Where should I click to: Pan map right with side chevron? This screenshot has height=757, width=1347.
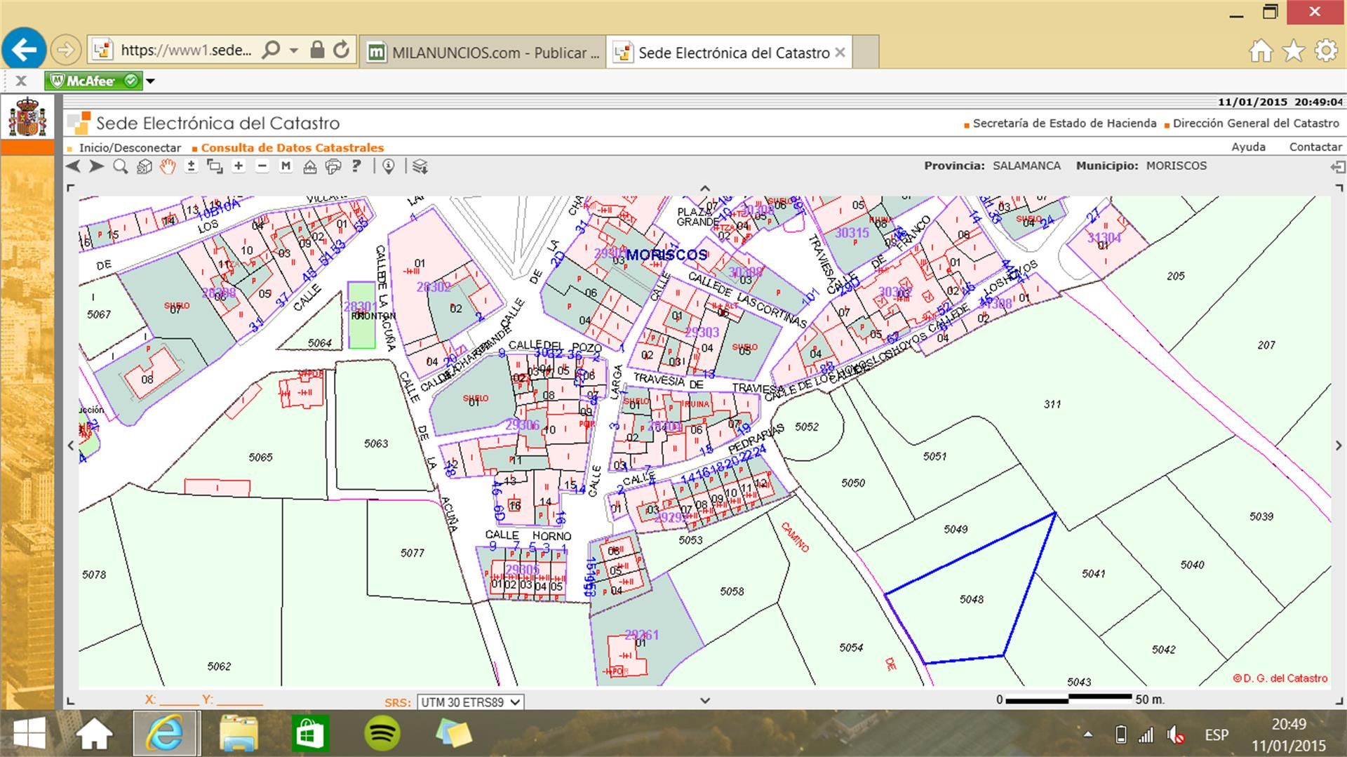pyautogui.click(x=1339, y=445)
